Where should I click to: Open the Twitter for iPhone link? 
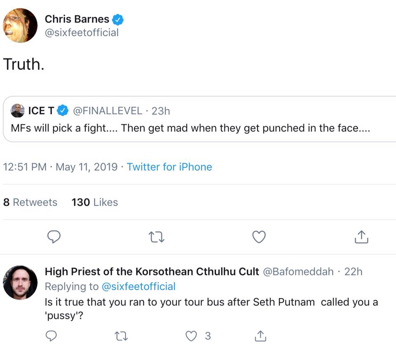[169, 167]
